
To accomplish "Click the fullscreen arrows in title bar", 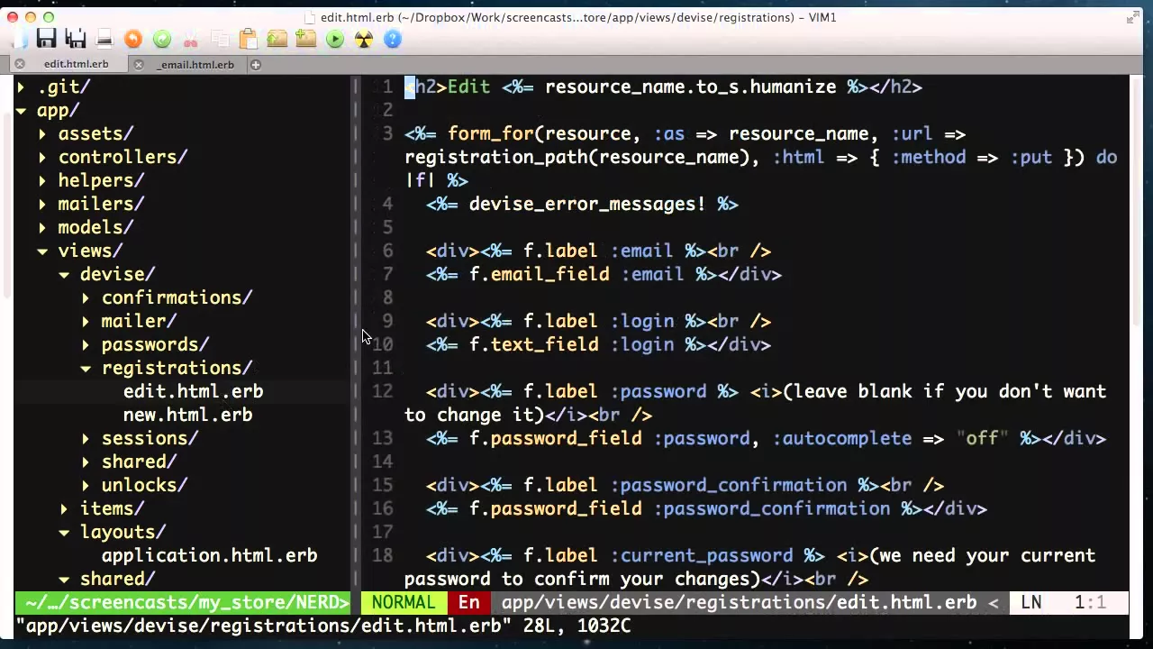I will click(1133, 17).
